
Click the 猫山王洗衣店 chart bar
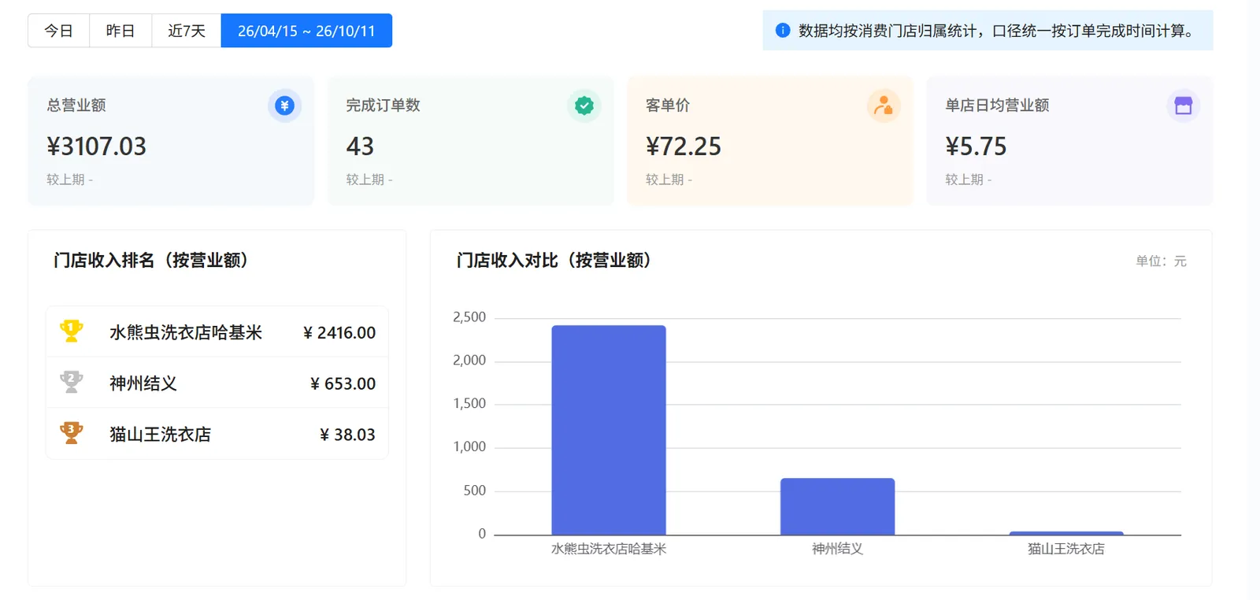coord(1066,533)
